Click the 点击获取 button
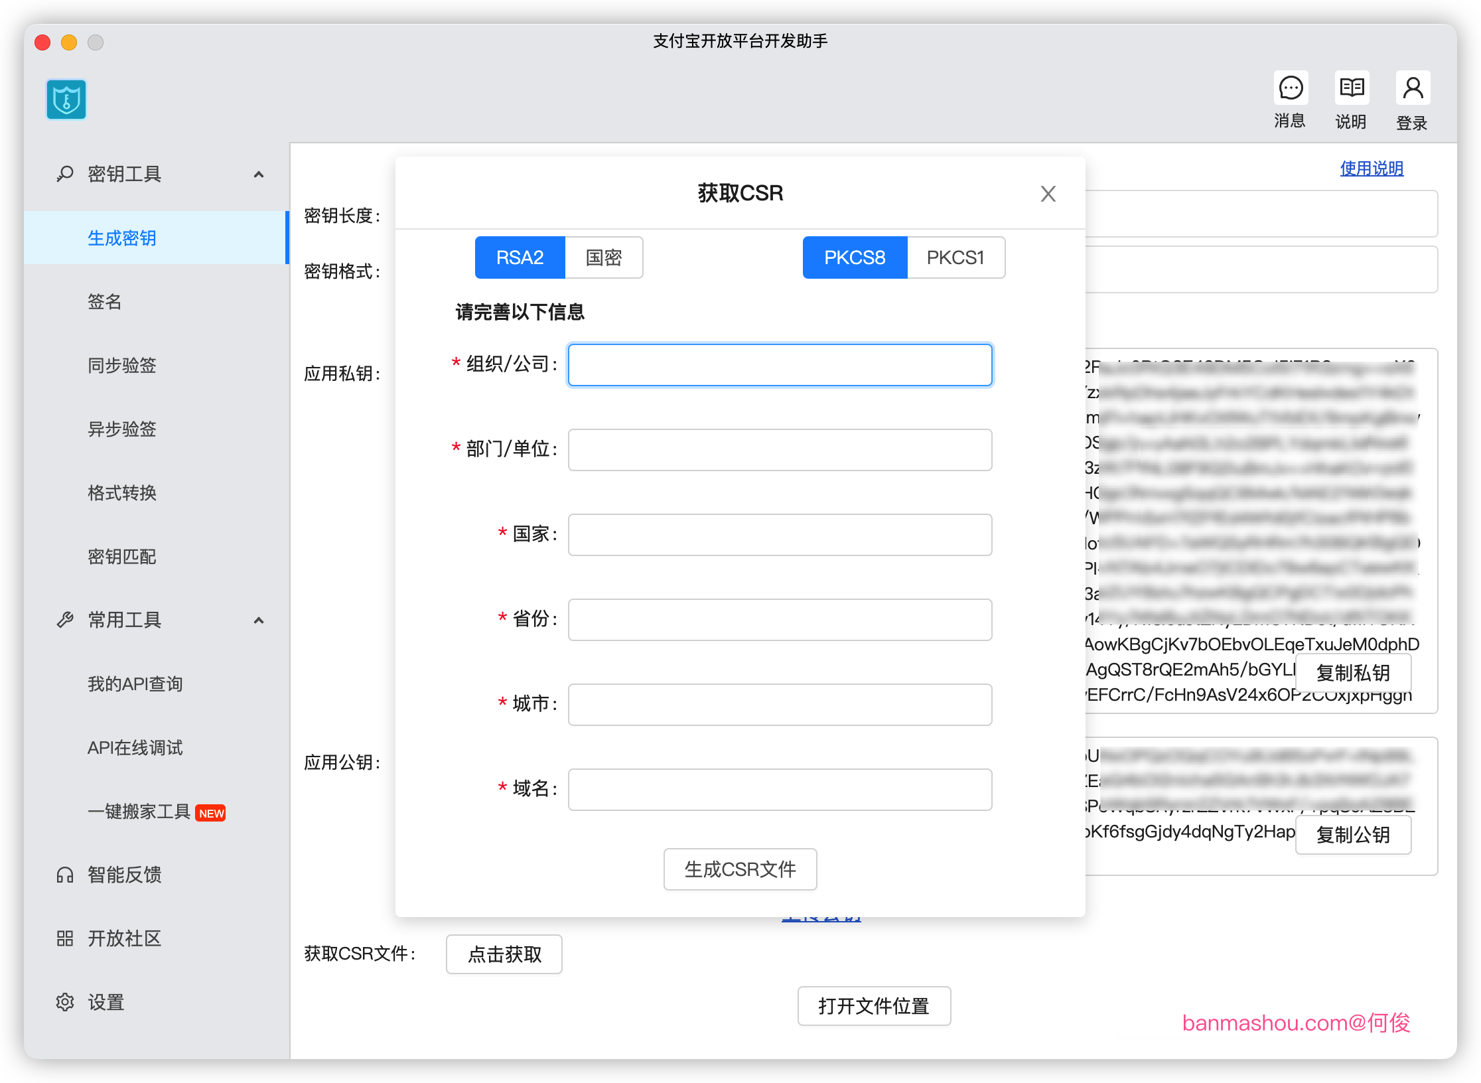 point(504,954)
